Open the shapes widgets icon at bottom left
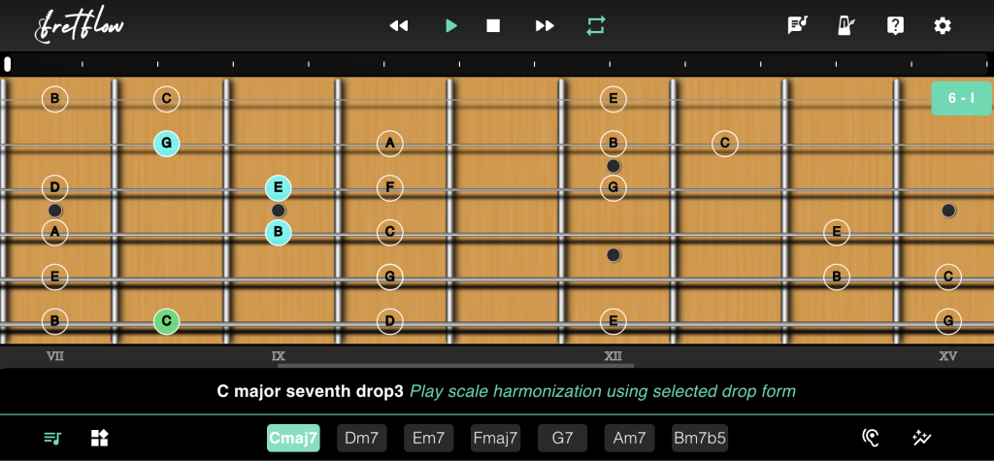994x461 pixels. (100, 438)
